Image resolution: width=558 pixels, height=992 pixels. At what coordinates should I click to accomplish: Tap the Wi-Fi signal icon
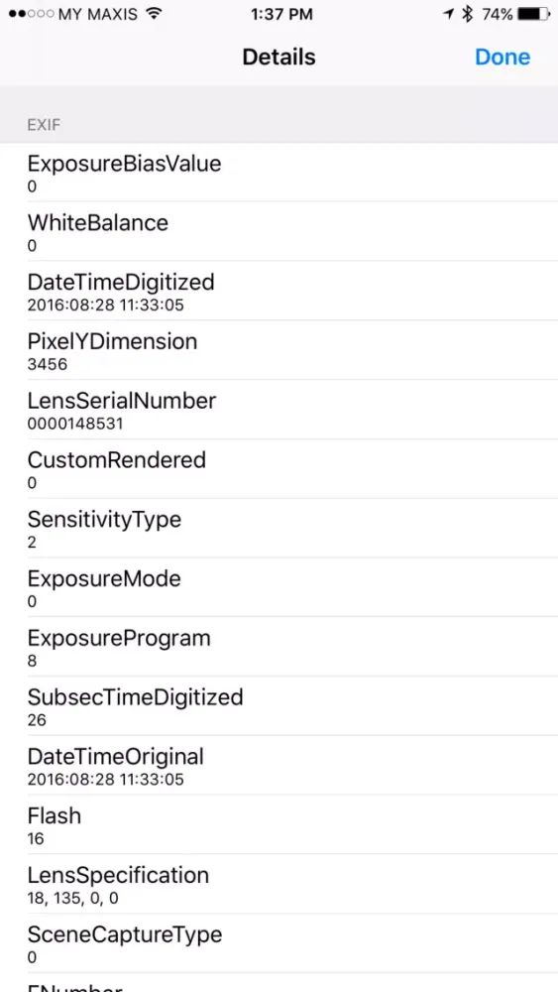(153, 14)
